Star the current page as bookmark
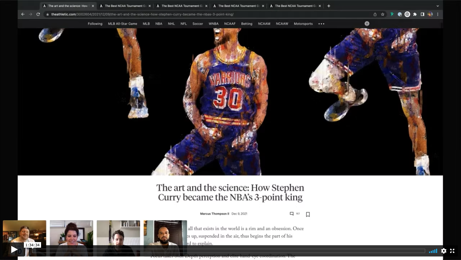The height and width of the screenshot is (260, 461). pos(383,14)
